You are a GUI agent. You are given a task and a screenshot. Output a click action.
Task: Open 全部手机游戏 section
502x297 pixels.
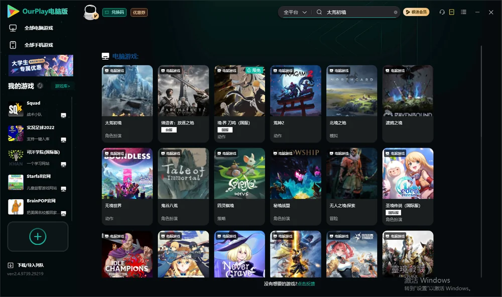click(x=39, y=45)
